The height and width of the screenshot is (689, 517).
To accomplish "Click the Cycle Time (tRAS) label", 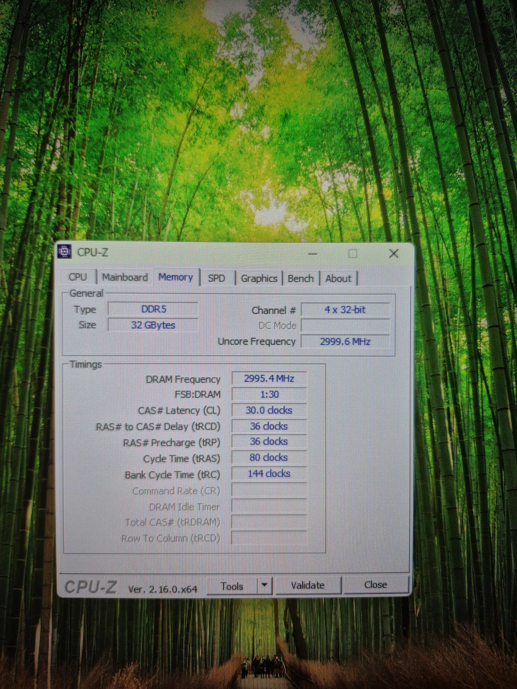I will coord(182,459).
